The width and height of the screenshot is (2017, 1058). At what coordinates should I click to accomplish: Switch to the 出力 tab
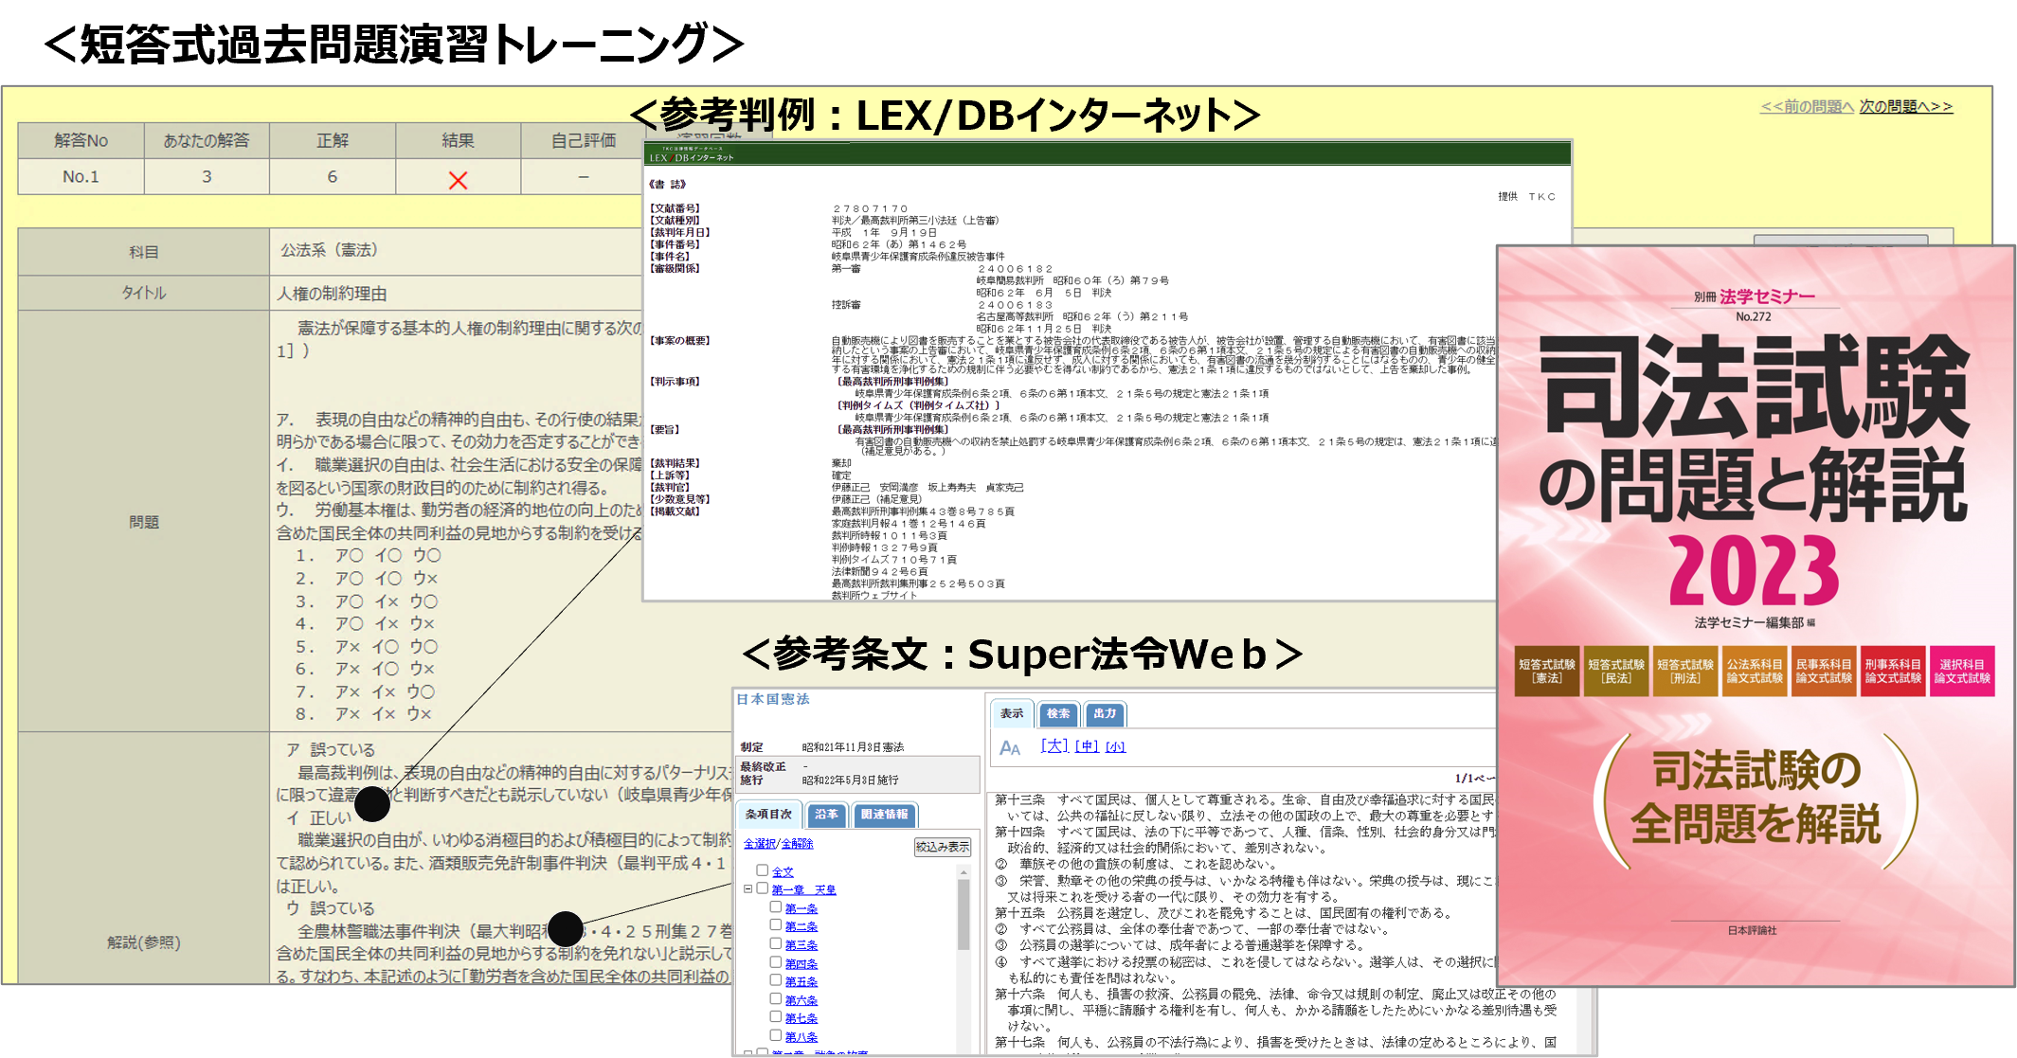(x=1105, y=713)
